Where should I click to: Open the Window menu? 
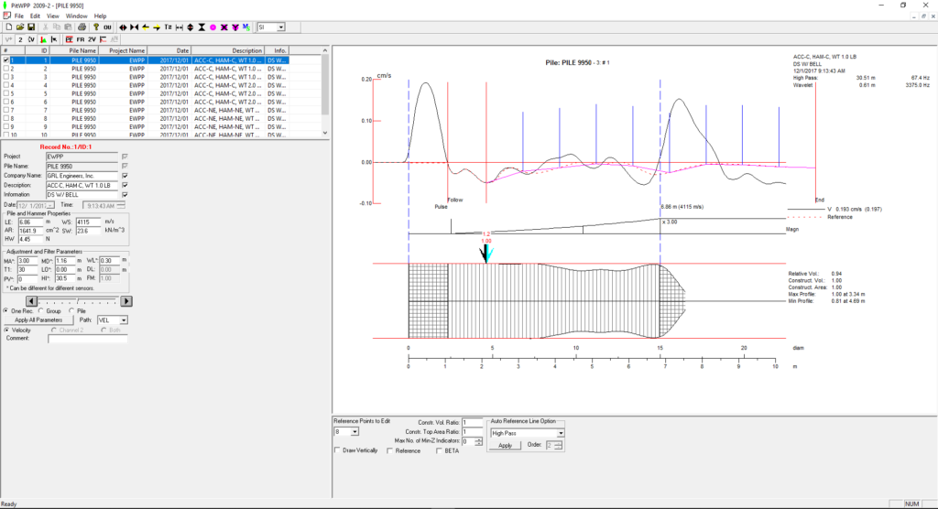(77, 16)
